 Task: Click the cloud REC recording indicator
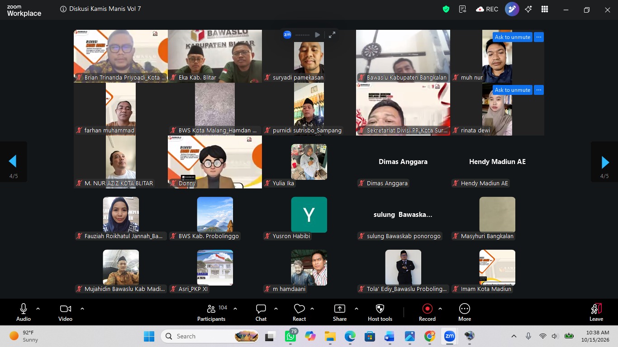487,9
